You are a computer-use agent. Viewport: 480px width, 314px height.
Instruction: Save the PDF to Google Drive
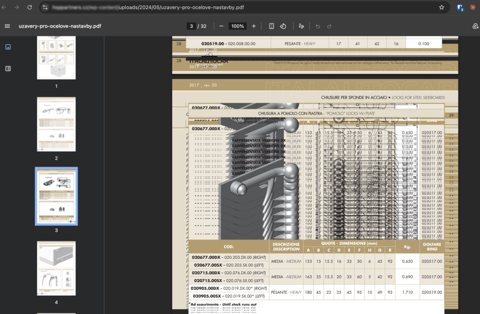coord(475,26)
